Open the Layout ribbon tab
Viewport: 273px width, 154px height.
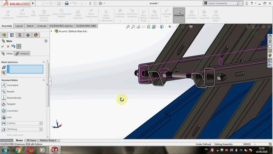[19, 26]
